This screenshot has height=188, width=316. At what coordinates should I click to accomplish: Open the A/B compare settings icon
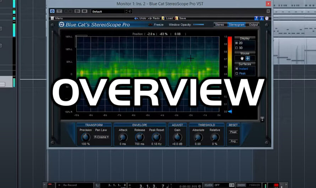[x=77, y=11]
